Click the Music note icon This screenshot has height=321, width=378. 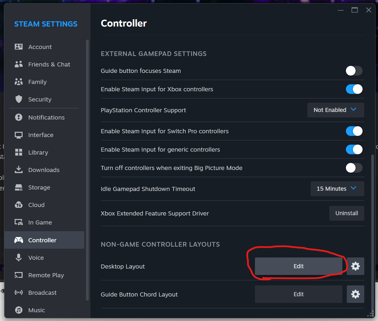(x=19, y=310)
